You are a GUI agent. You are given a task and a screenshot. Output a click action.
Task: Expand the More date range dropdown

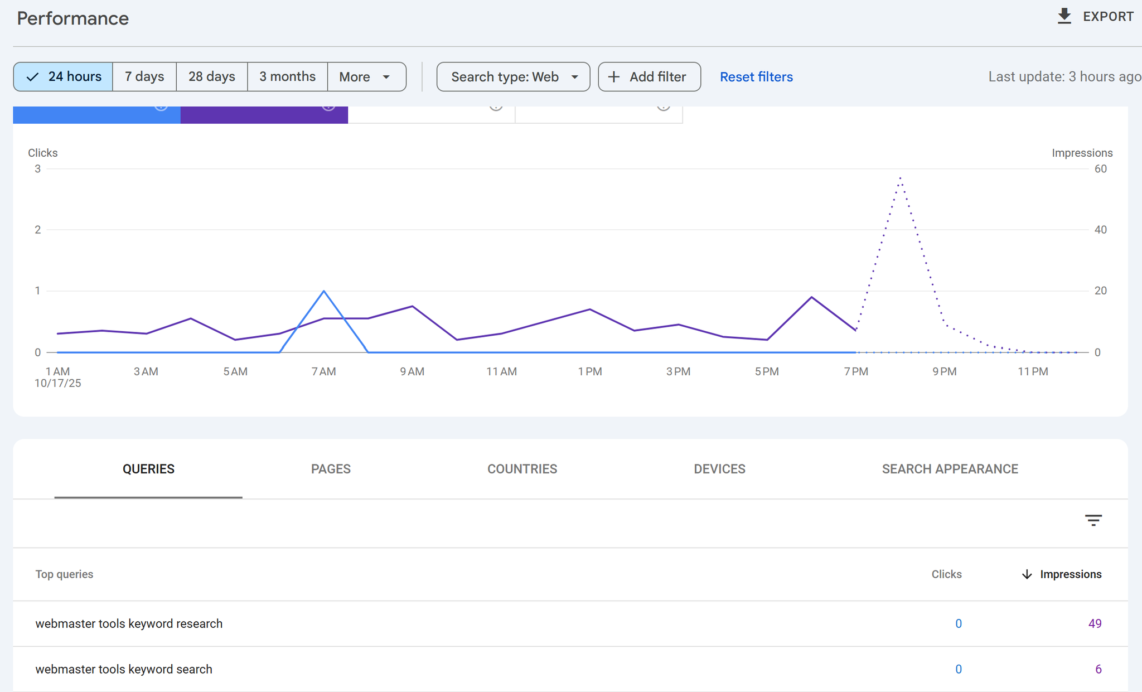[x=366, y=77]
